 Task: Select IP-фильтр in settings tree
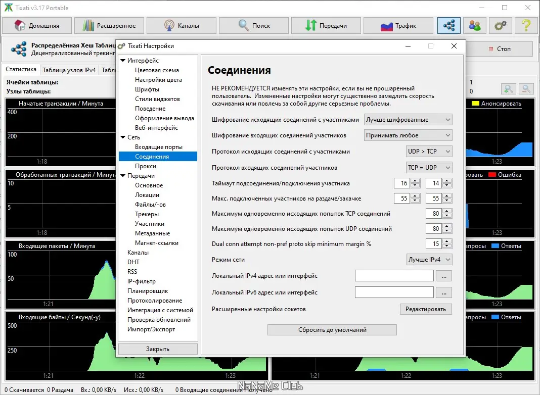coord(142,281)
